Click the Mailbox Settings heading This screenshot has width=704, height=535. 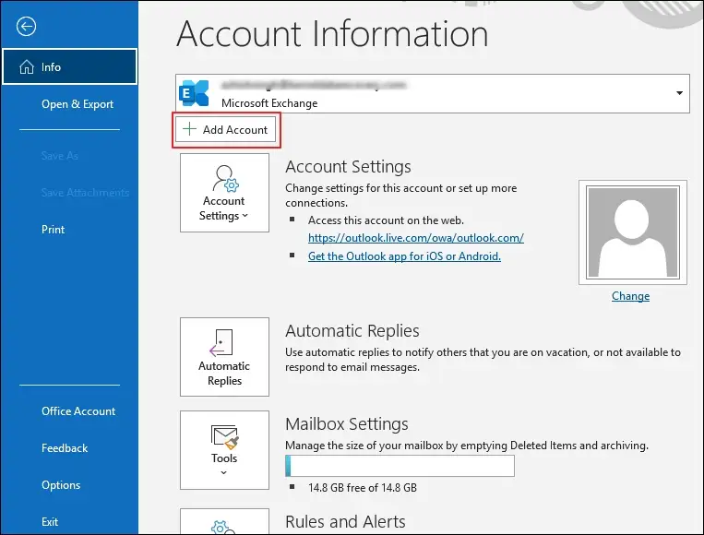347,424
